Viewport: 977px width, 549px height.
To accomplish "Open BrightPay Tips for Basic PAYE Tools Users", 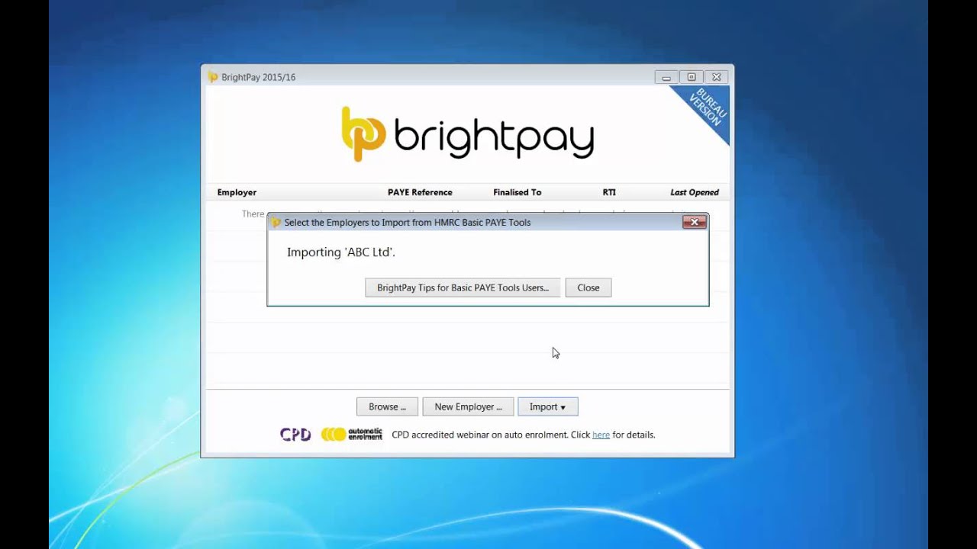I will (463, 287).
